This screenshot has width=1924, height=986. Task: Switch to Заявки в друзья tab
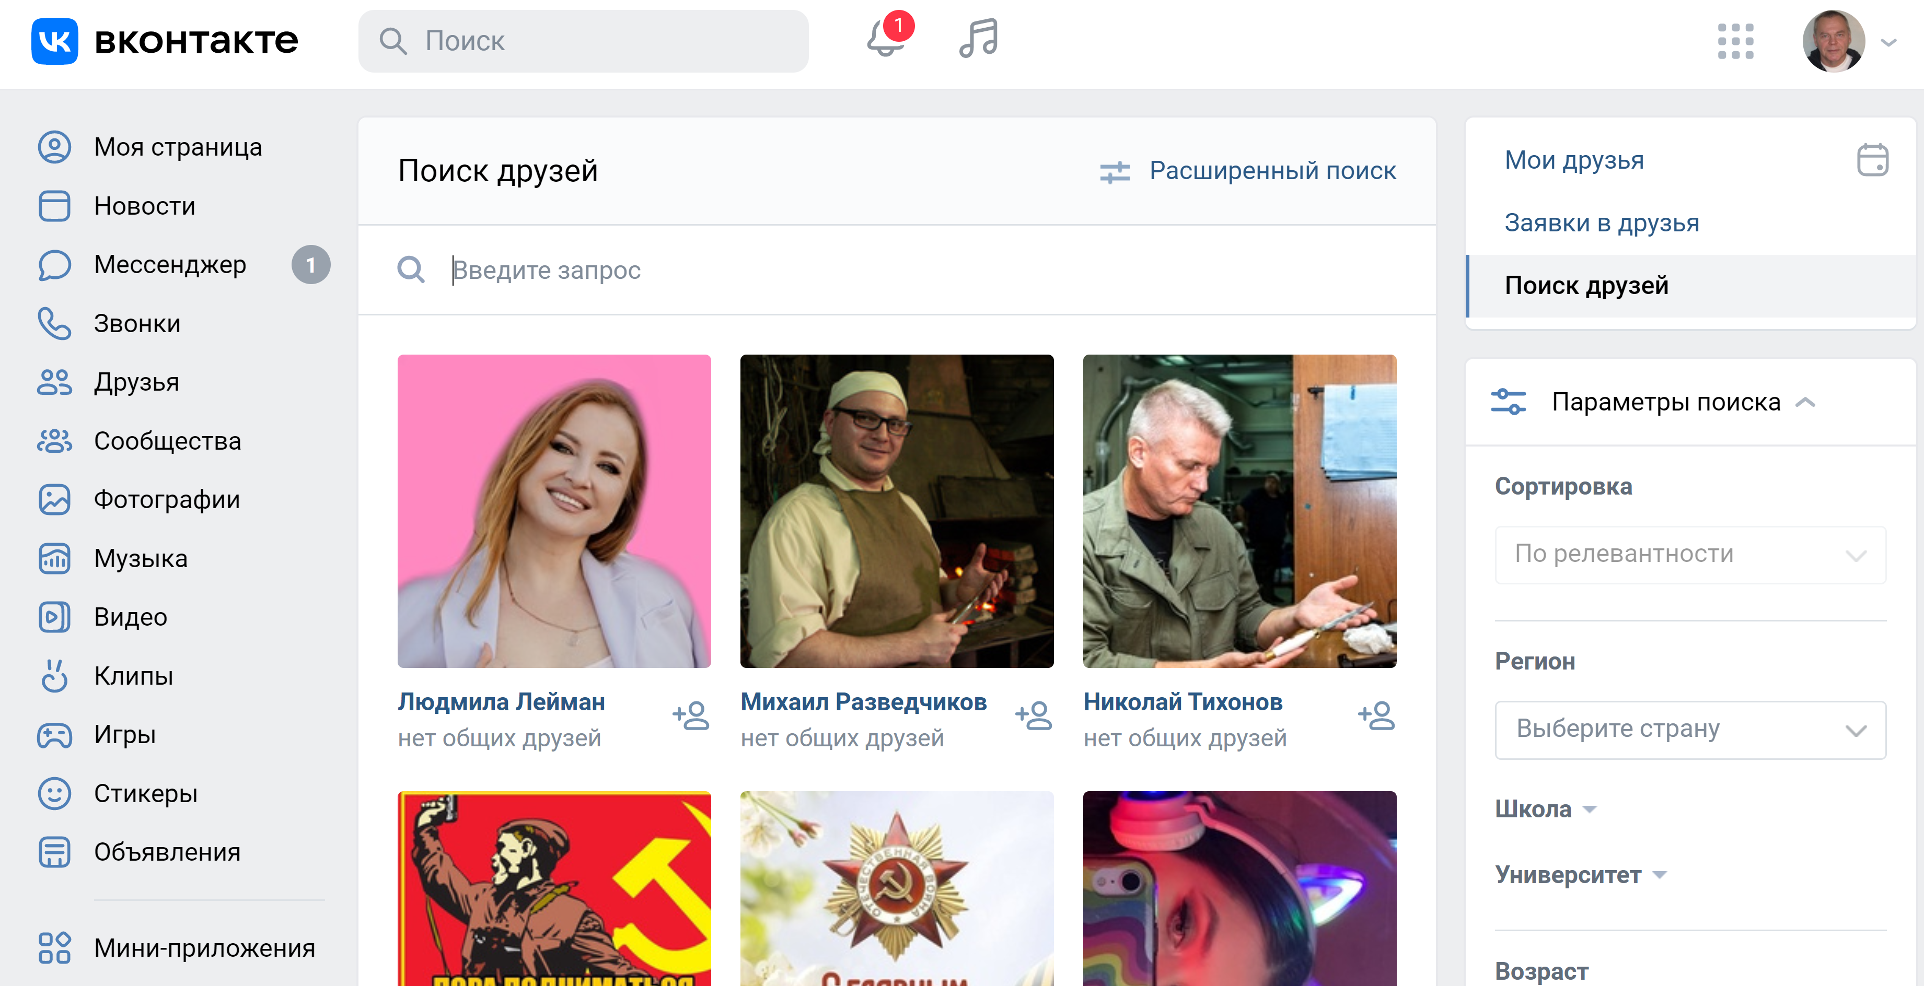click(1602, 222)
